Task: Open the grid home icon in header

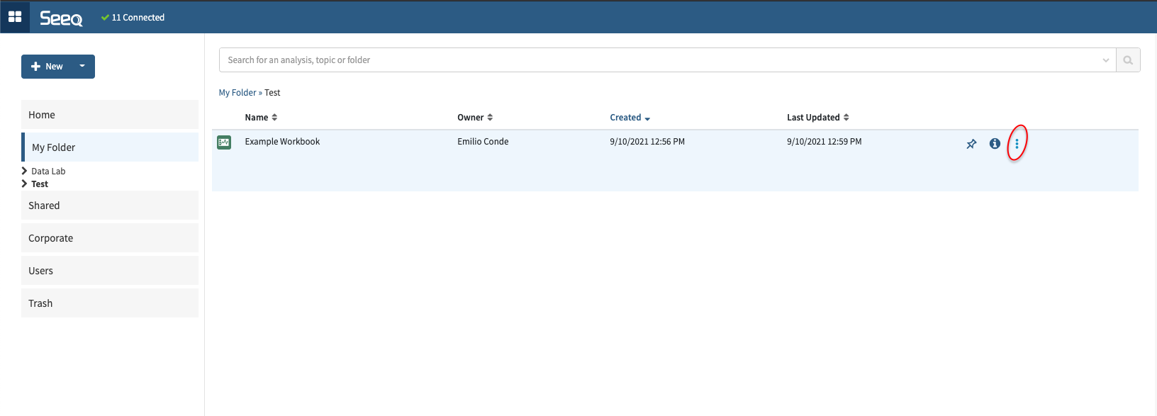Action: 15,17
